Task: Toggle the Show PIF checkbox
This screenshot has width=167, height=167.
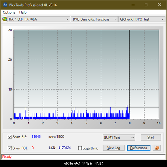Action: tap(10, 137)
